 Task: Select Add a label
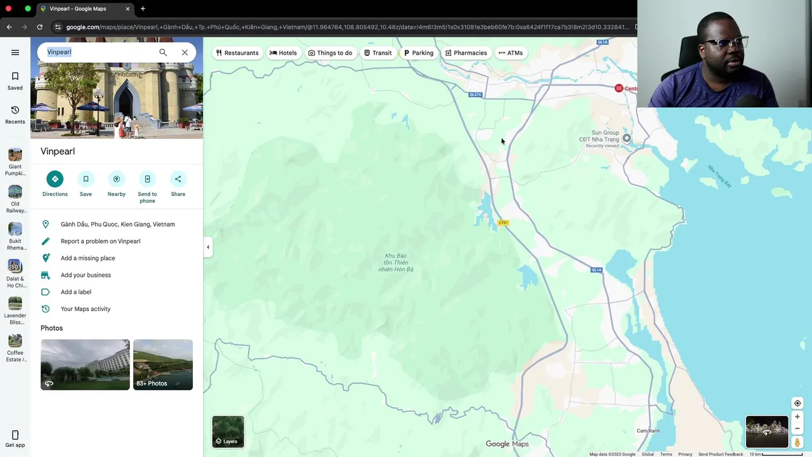click(117, 292)
